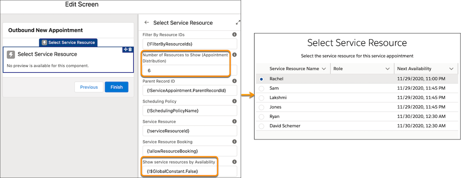Click the name David Schemer in the table
Screen dimensions: 461x178
point(285,126)
